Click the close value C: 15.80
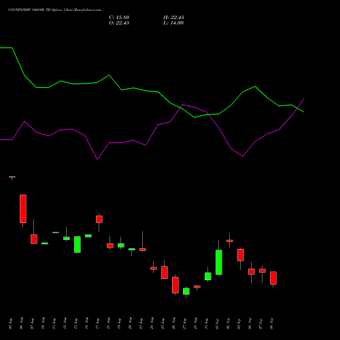This screenshot has height=340, width=340. coord(119,18)
